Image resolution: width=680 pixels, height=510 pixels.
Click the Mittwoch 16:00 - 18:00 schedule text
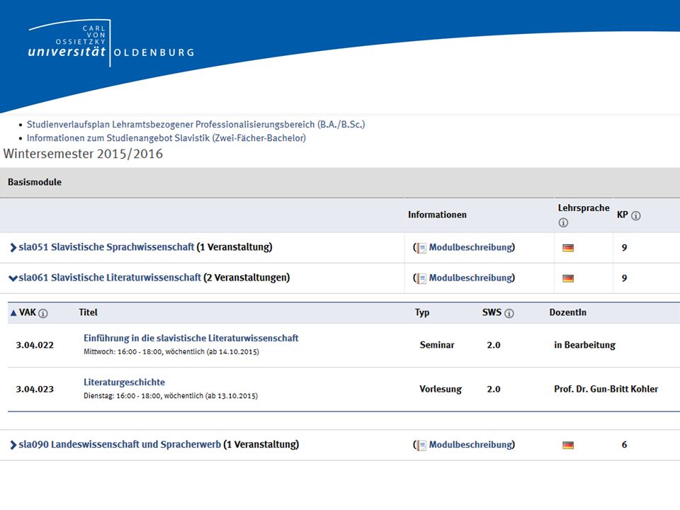(x=171, y=352)
